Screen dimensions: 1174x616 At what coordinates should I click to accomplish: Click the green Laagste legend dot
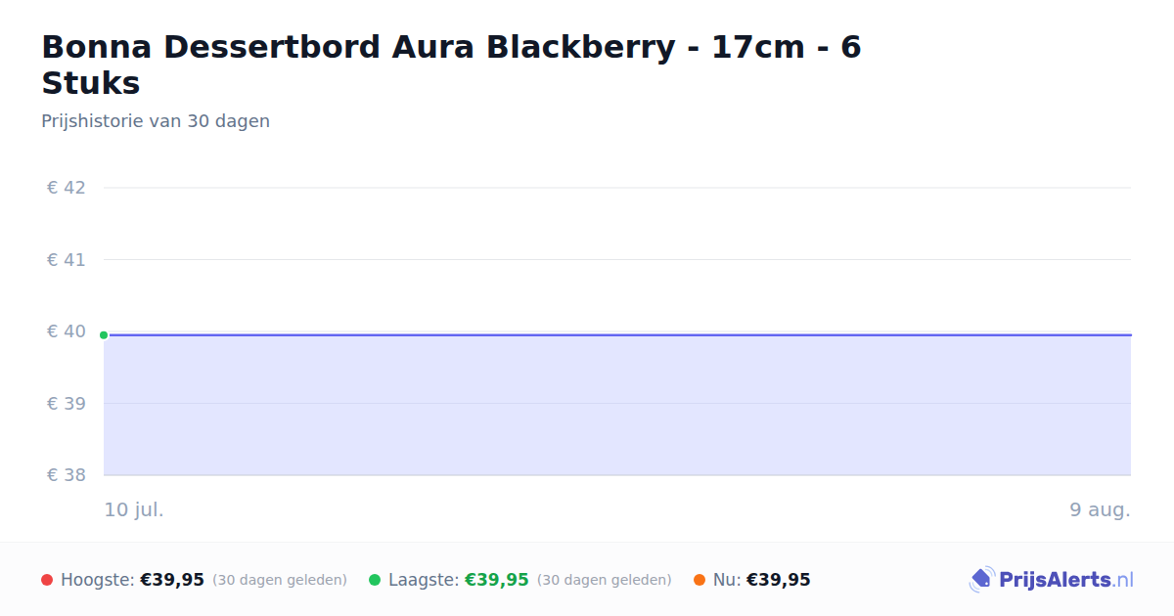tap(375, 580)
